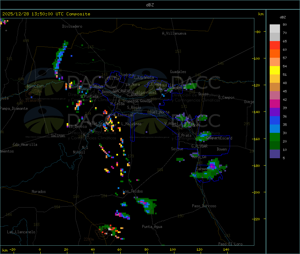Image resolution: width=300 pixels, height=254 pixels.
Task: Select the 5 dBZ purple legend swatch
Action: click(x=275, y=154)
